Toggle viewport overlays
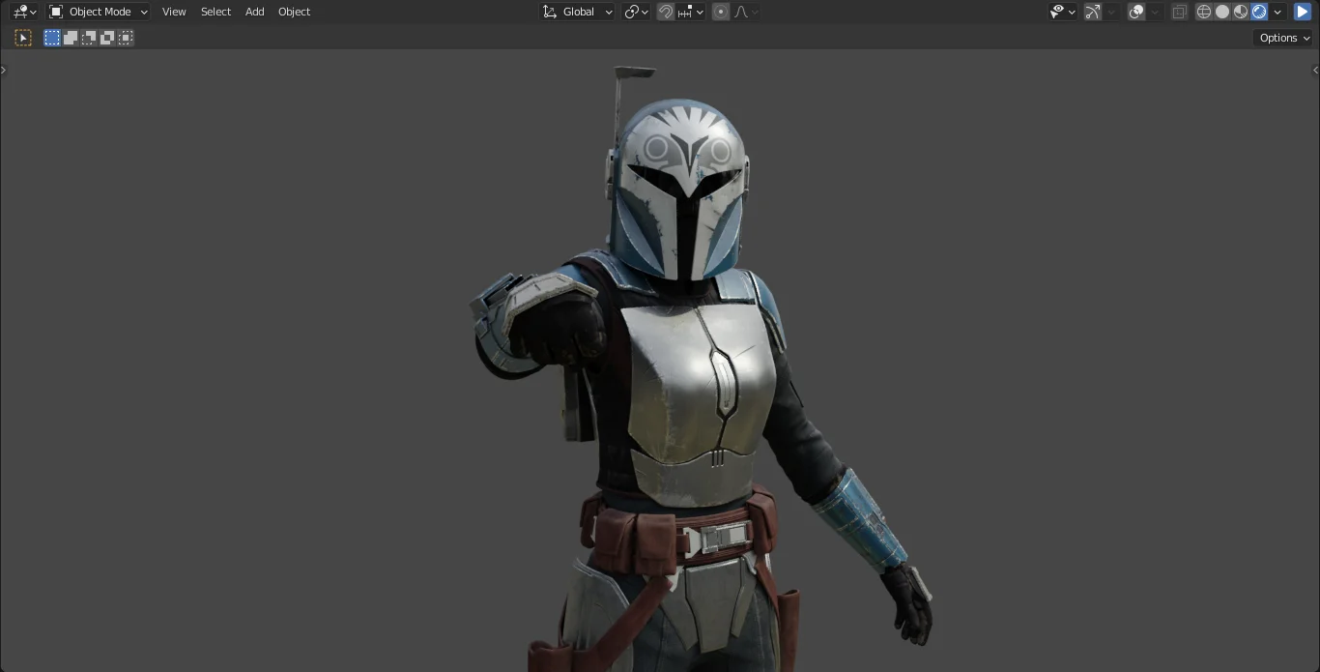The image size is (1320, 672). click(1134, 12)
